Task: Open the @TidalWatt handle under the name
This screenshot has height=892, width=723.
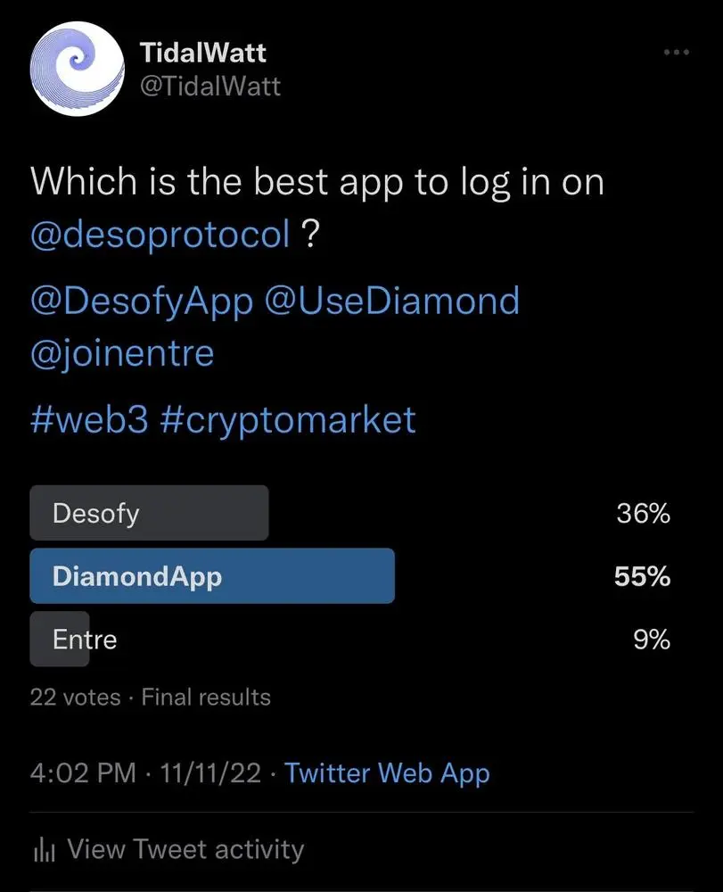Action: pyautogui.click(x=210, y=86)
